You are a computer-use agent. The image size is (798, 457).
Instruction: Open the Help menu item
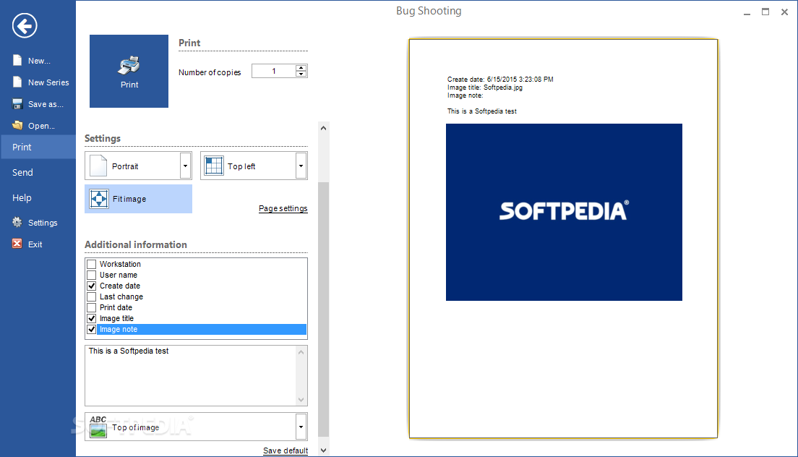click(x=22, y=198)
